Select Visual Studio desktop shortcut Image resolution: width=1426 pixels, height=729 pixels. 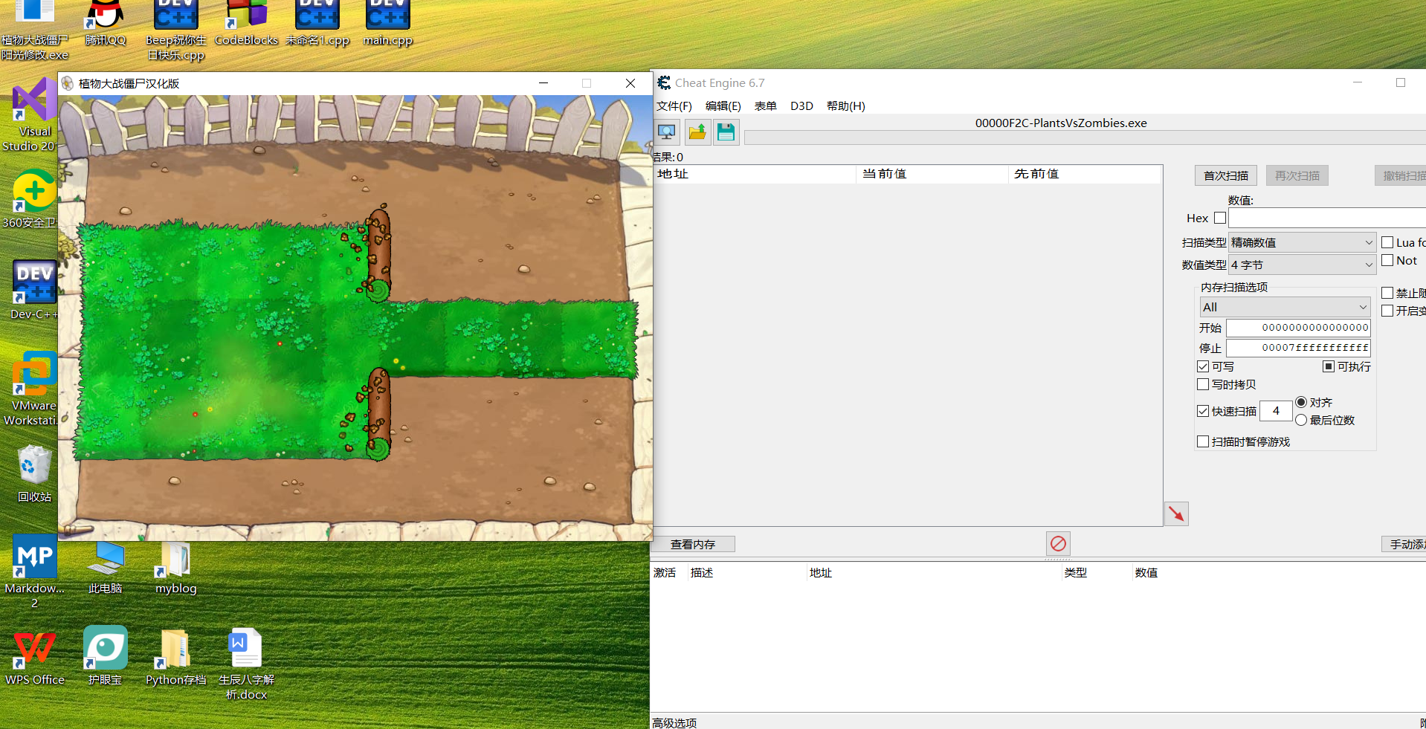point(33,115)
